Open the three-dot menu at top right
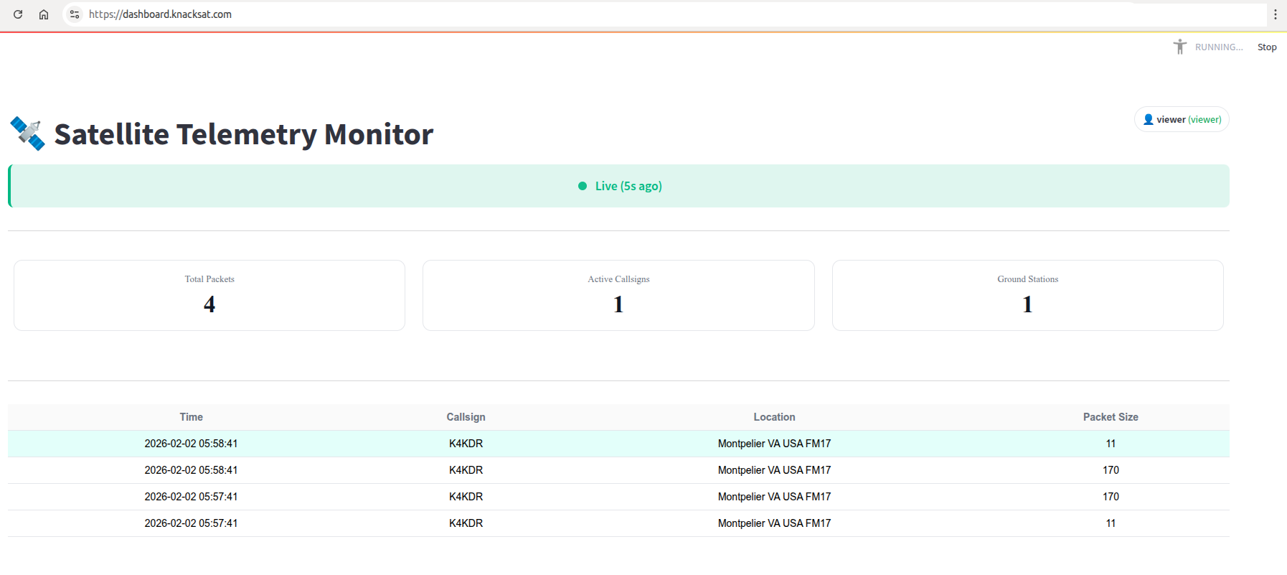Image resolution: width=1287 pixels, height=575 pixels. [x=1275, y=14]
